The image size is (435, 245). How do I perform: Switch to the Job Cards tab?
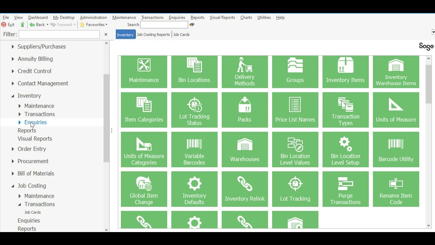181,35
